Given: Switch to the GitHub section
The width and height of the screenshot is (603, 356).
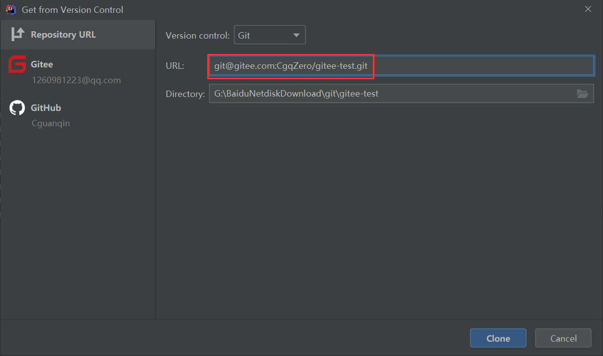Looking at the screenshot, I should [x=46, y=108].
